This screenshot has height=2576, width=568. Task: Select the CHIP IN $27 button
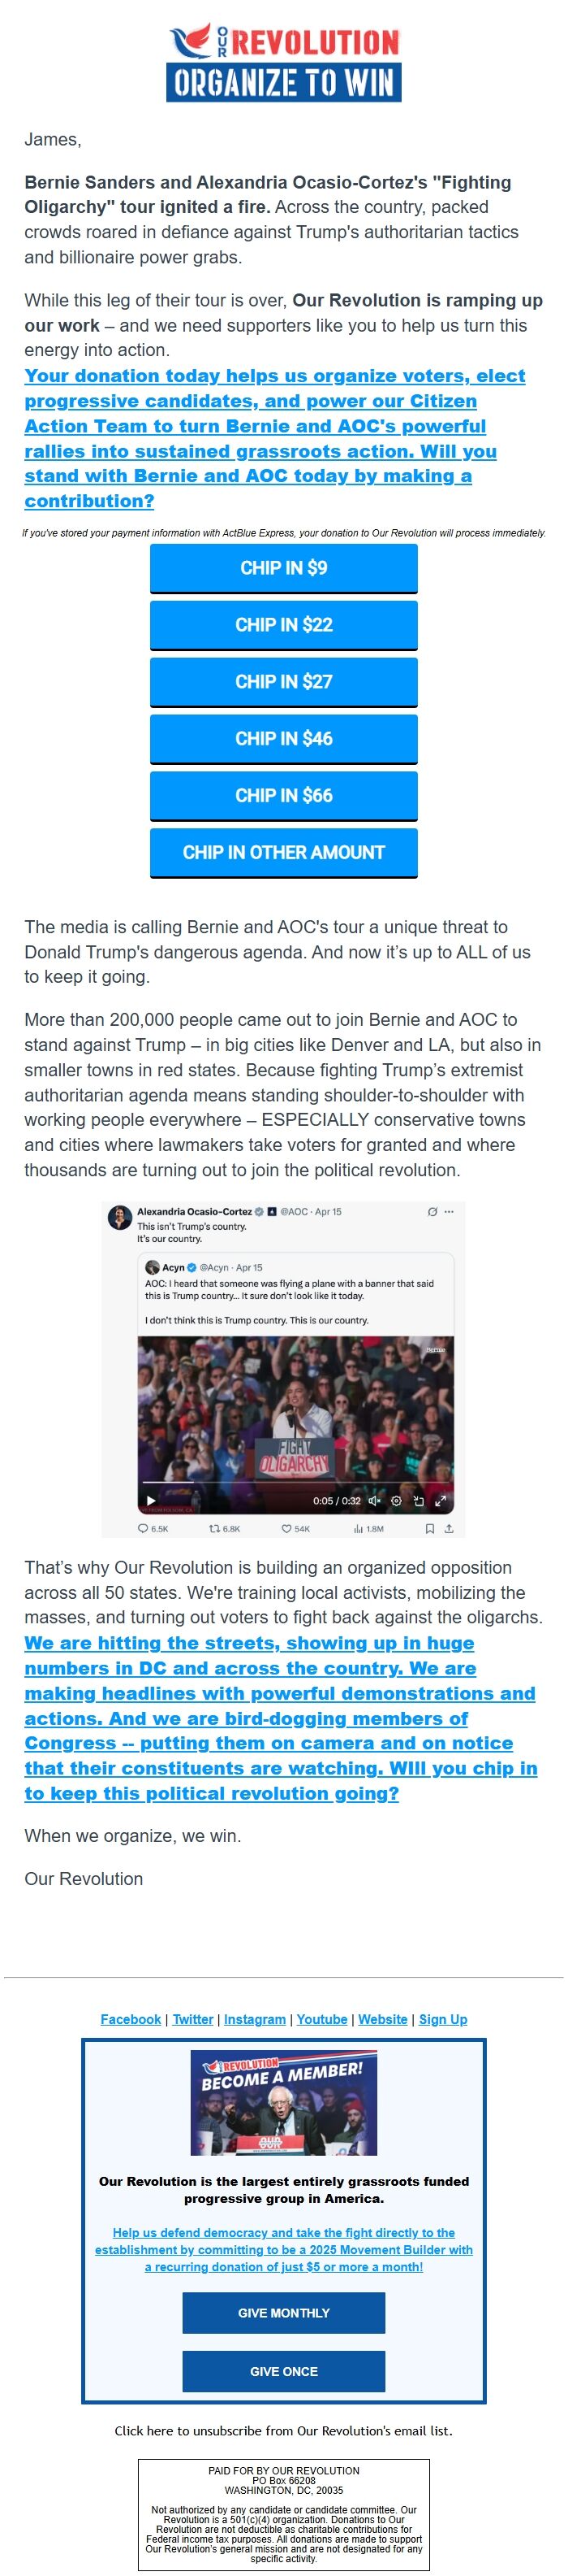tap(283, 682)
